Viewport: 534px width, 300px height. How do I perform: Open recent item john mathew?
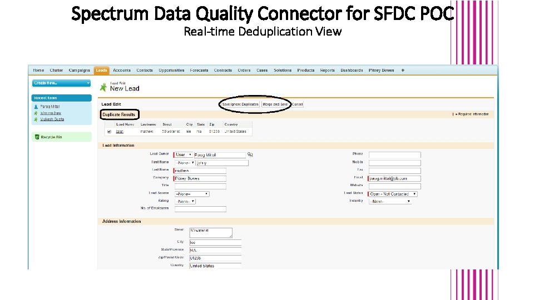point(51,113)
